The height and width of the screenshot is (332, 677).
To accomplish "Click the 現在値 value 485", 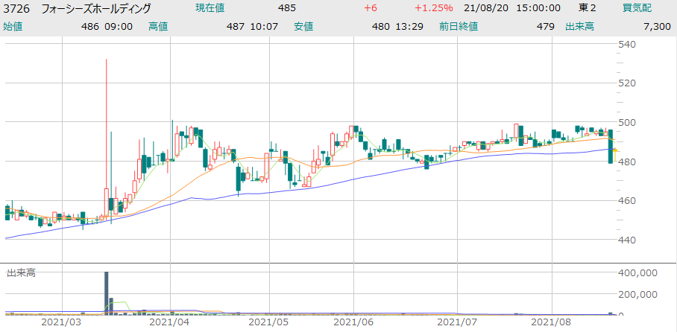I will click(286, 8).
